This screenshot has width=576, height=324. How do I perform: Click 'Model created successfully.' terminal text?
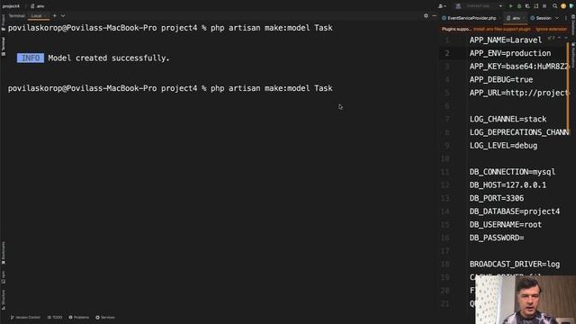[109, 58]
